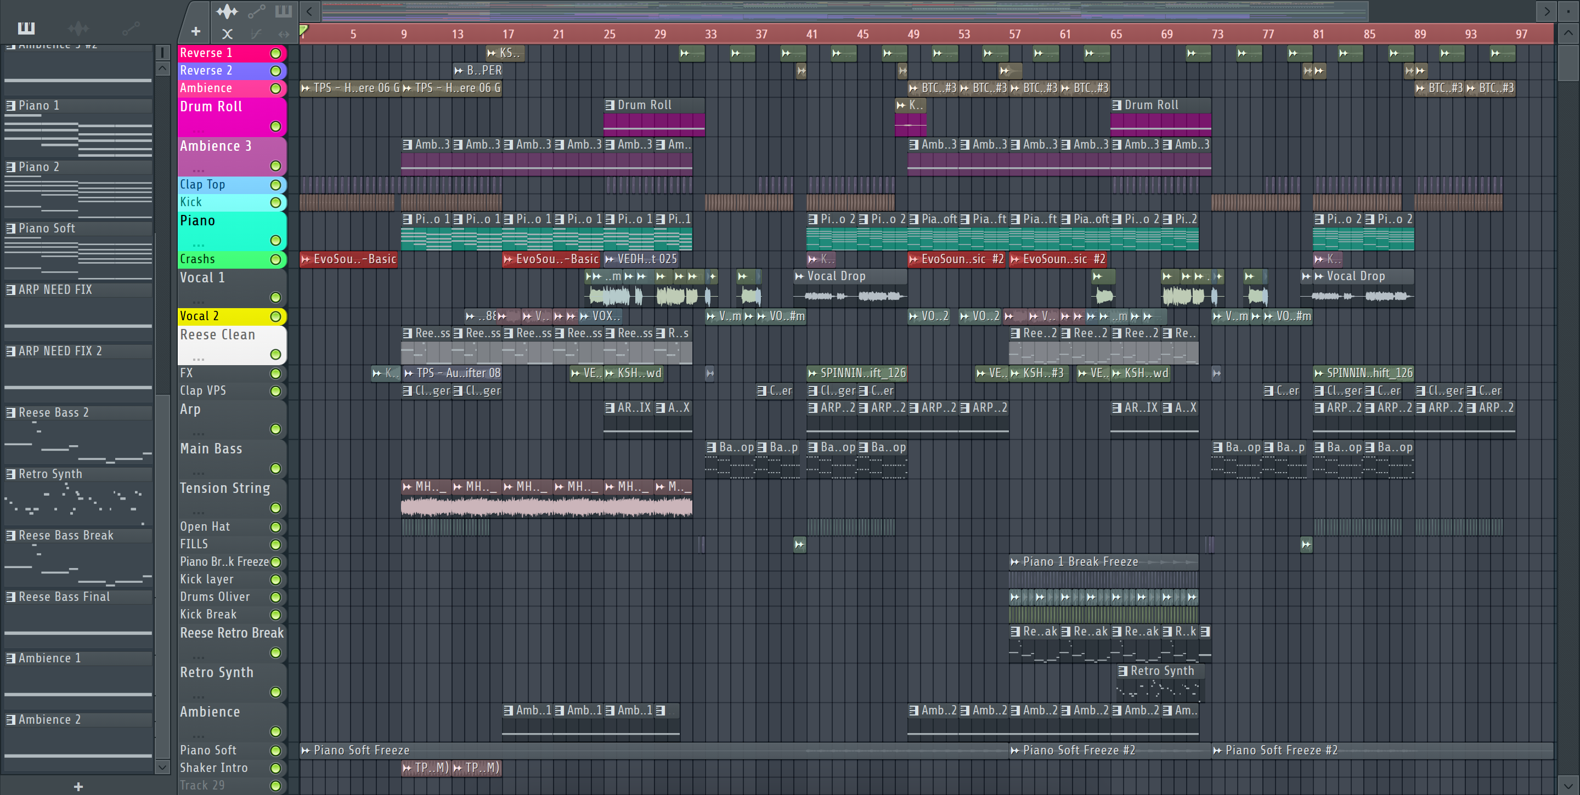Toggle mute on Clap Top track
The width and height of the screenshot is (1580, 795).
[x=275, y=185]
